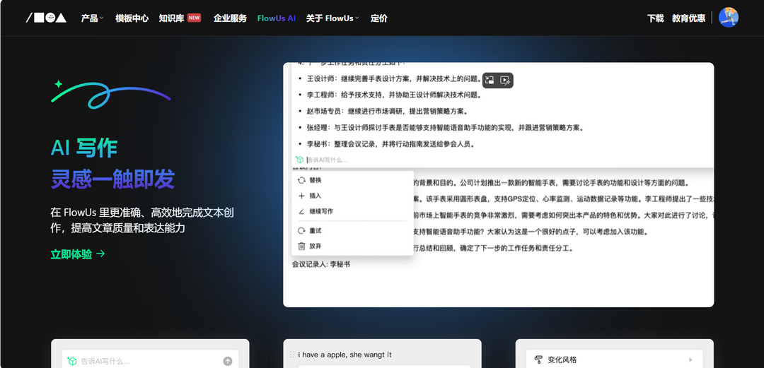Open the user avatar profile menu
Screen dimensions: 764x368
(x=729, y=18)
